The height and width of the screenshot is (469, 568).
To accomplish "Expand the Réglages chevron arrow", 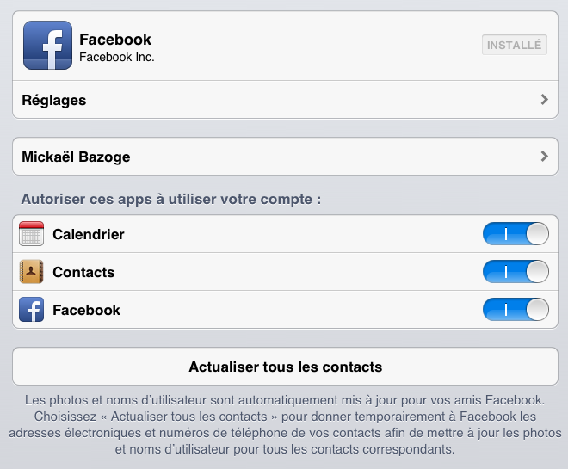I will coord(544,99).
